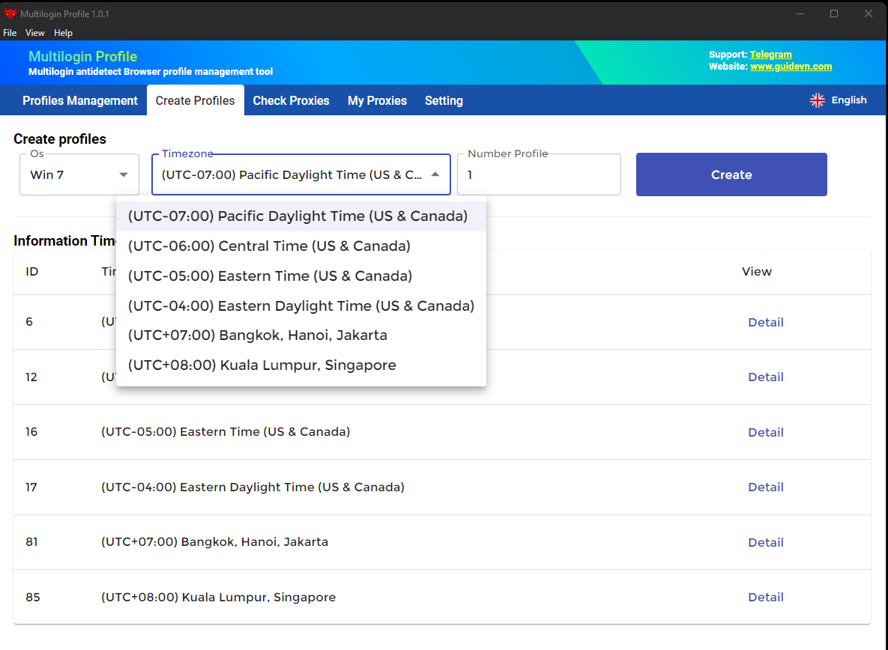The image size is (888, 650).
Task: Click the Create button
Action: 731,174
